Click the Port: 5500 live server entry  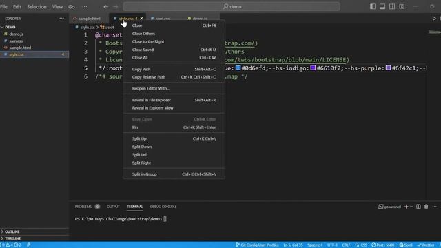click(383, 245)
